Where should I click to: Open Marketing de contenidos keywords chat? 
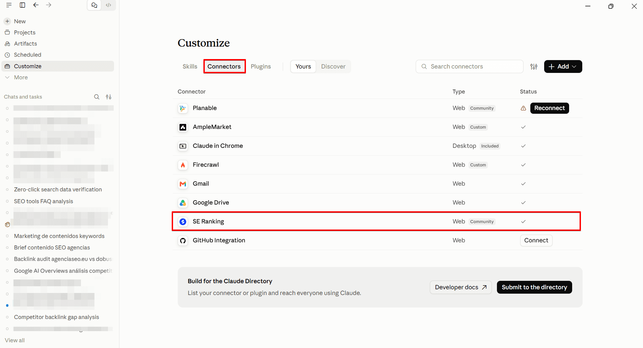(59, 236)
